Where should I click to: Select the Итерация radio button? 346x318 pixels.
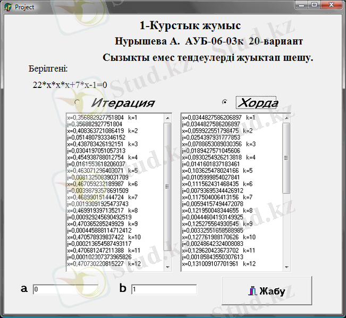[x=78, y=102]
